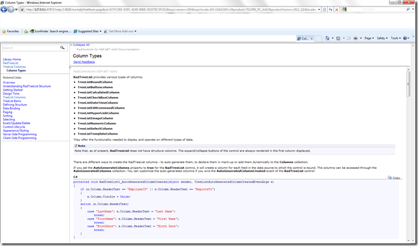Image resolution: width=418 pixels, height=246 pixels.
Task: Click the Compatibility View page icon
Action: point(325,10)
